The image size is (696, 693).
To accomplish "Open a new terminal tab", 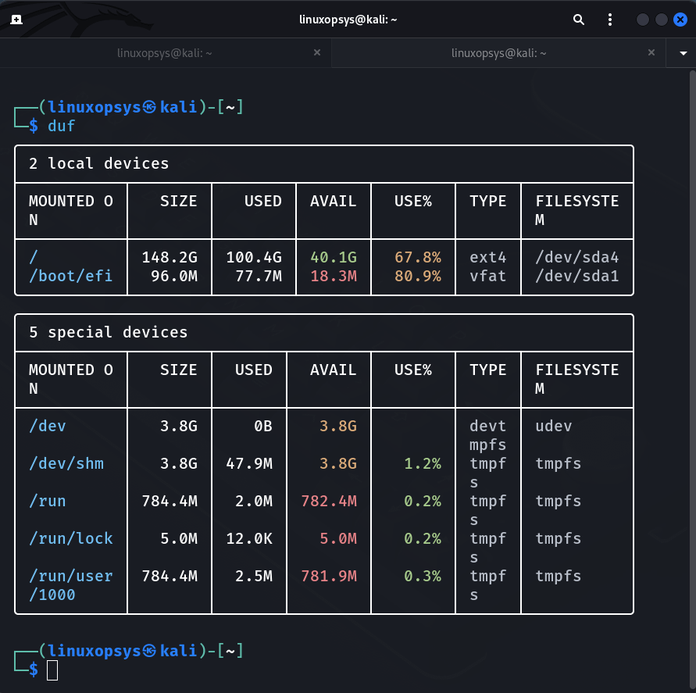I will pyautogui.click(x=16, y=20).
